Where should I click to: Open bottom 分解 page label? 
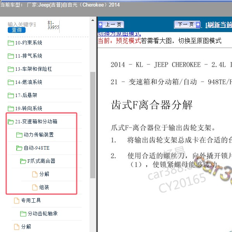26,227
